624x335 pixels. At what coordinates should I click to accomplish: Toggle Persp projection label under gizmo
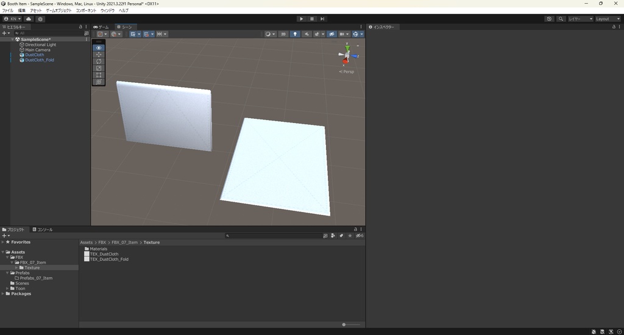pyautogui.click(x=346, y=72)
